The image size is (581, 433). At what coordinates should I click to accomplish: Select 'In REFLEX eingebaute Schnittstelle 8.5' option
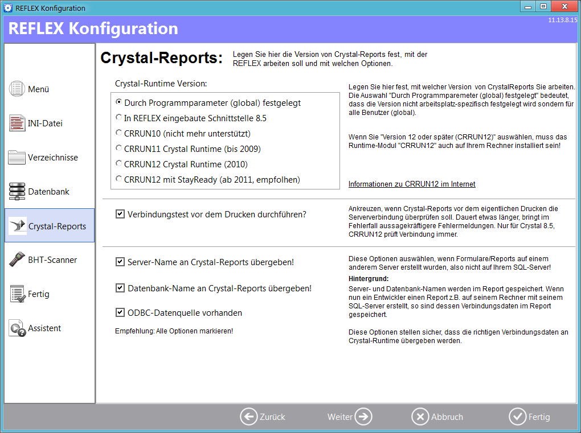tap(118, 117)
